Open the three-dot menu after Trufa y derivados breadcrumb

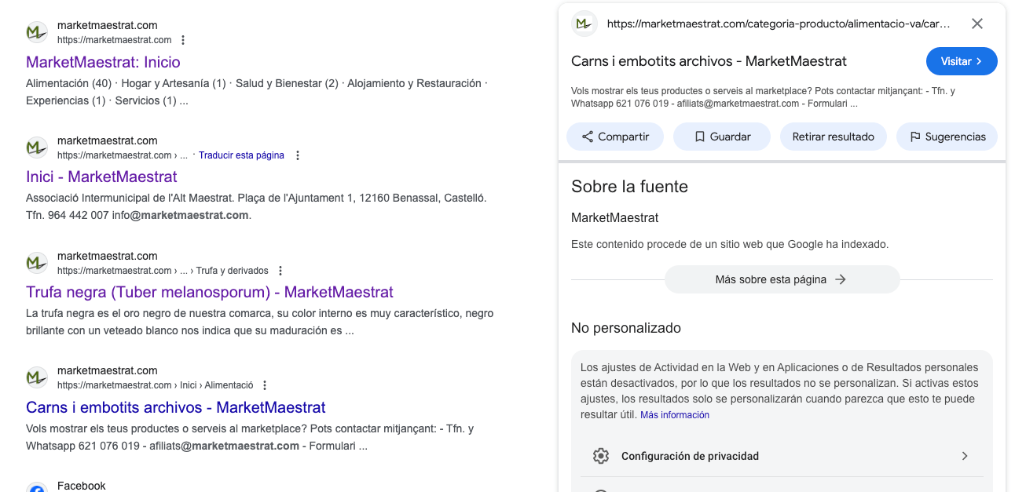[280, 271]
